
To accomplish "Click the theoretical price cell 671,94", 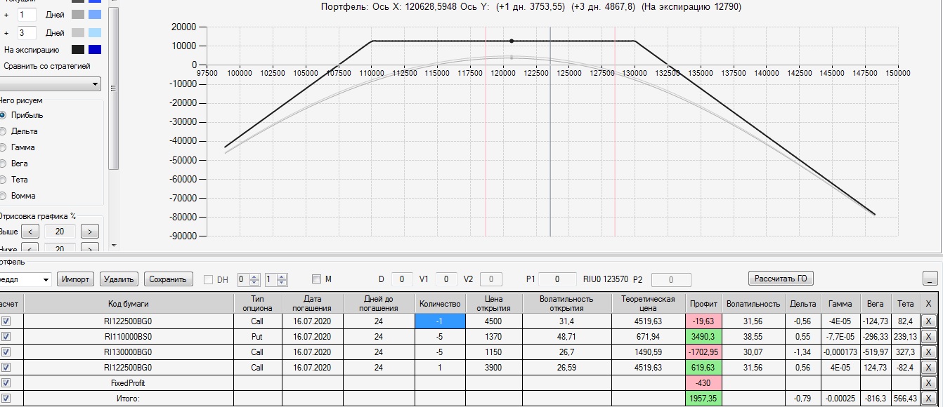I will pyautogui.click(x=648, y=336).
